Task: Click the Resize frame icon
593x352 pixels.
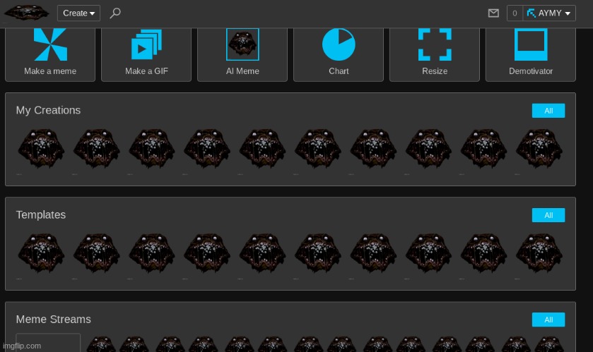Action: click(435, 44)
